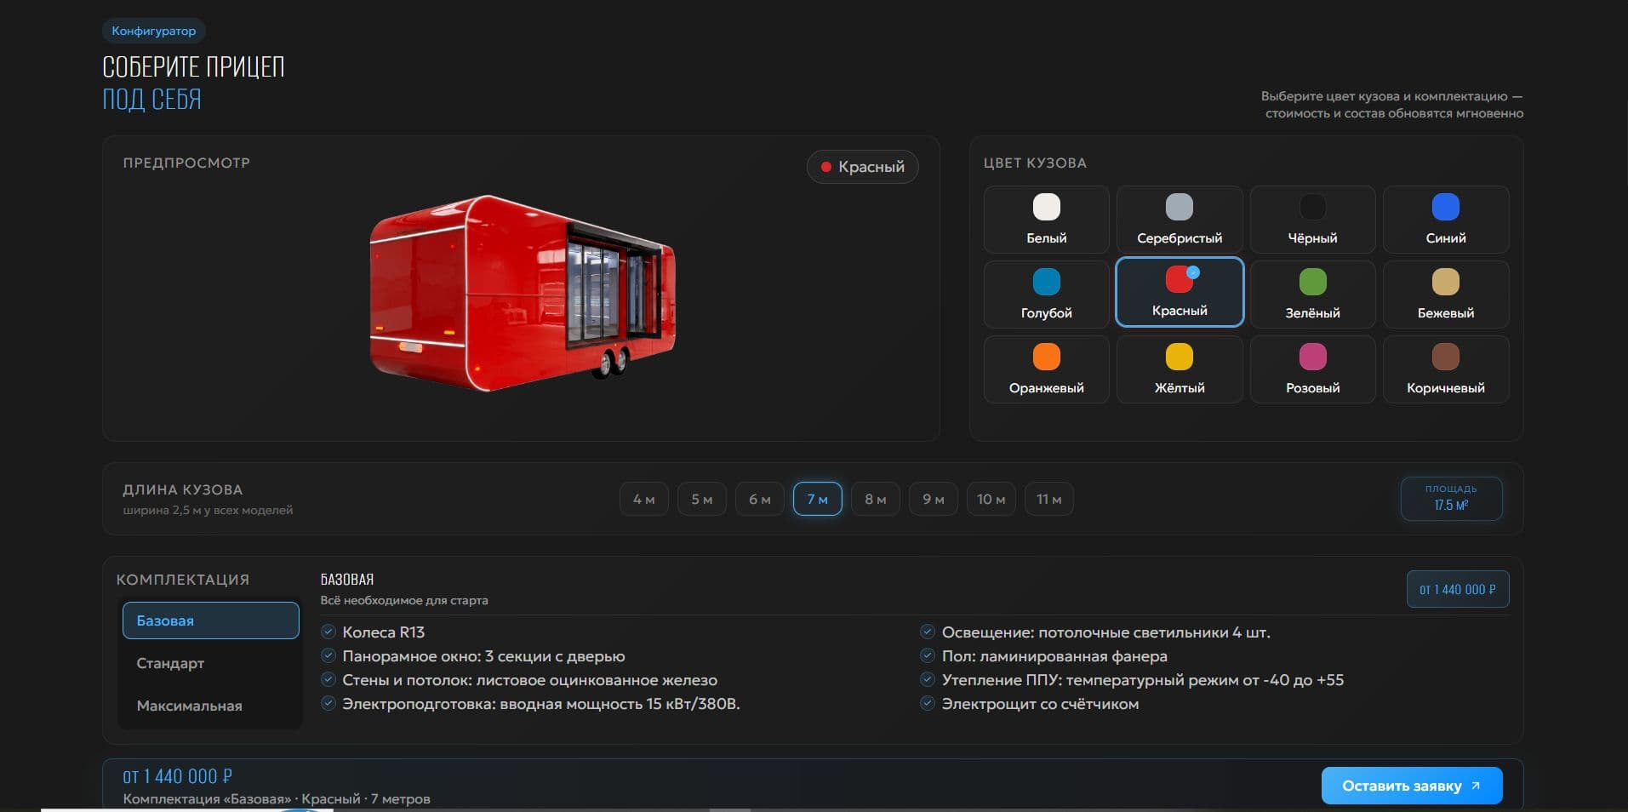The height and width of the screenshot is (812, 1628).
Task: Click the Красный color indicator pill
Action: (863, 167)
